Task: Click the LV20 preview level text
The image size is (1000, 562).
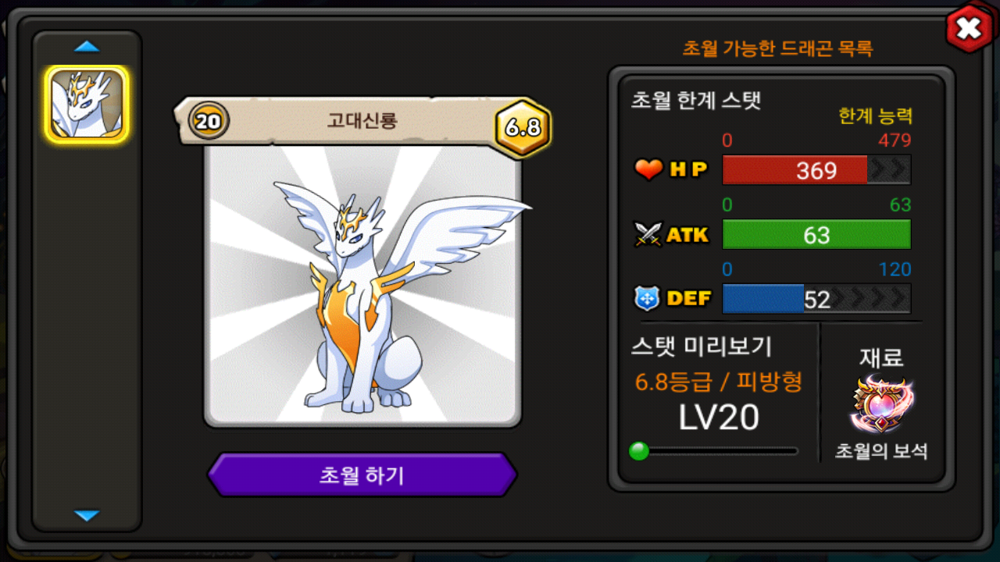Action: 719,418
